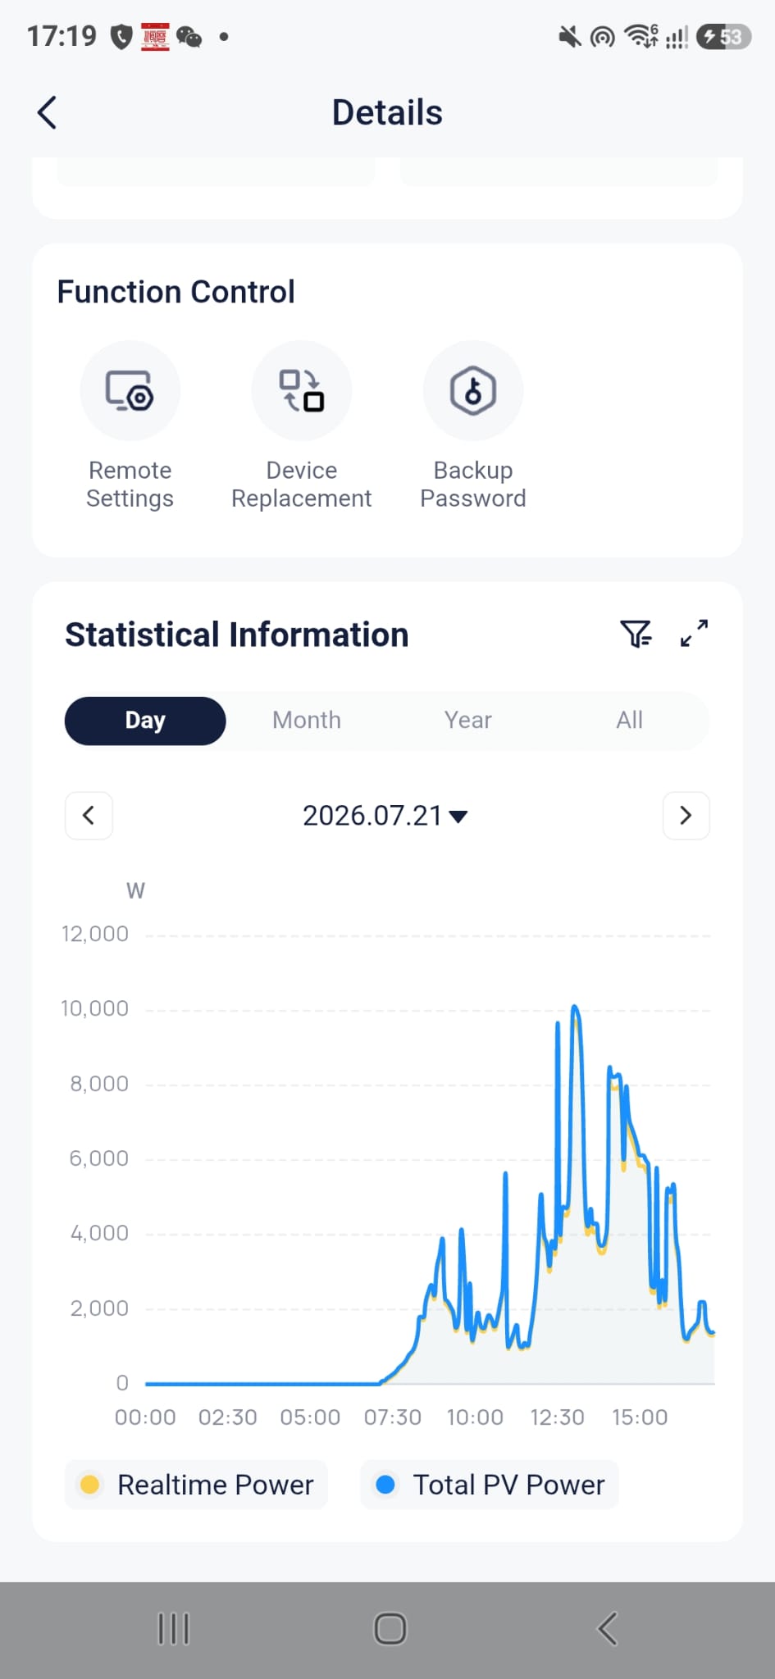Tap the Statistical Information heading
This screenshot has width=775, height=1679.
pyautogui.click(x=237, y=635)
